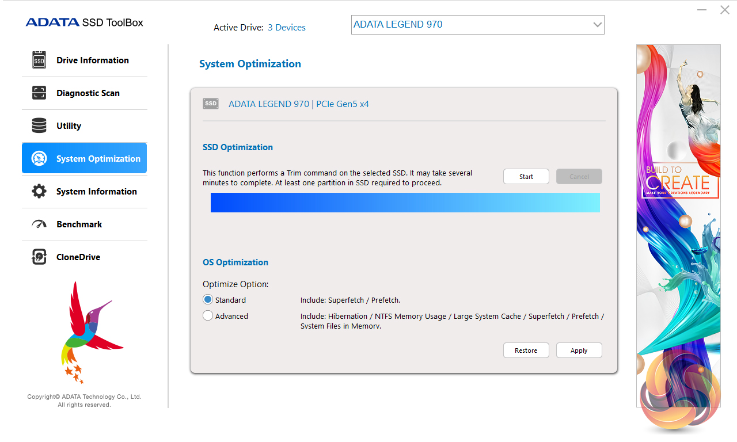Open the Utility section
This screenshot has width=737, height=442.
click(85, 126)
